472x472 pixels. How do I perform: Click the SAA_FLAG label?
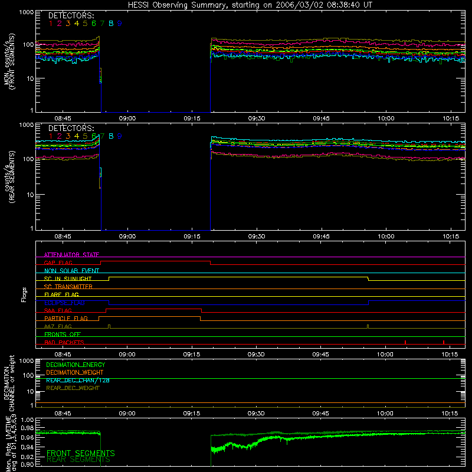[x=58, y=310]
